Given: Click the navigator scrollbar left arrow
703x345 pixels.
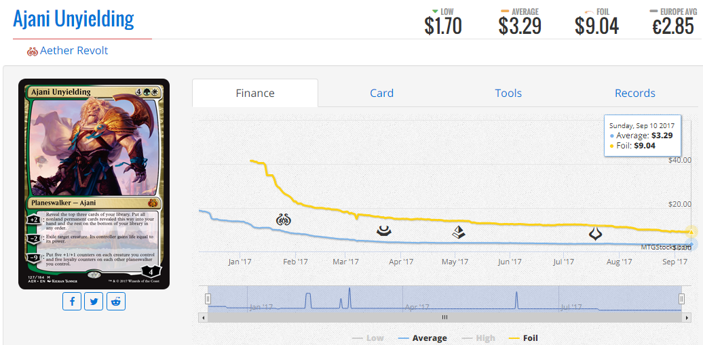Looking at the screenshot, I should pyautogui.click(x=202, y=317).
